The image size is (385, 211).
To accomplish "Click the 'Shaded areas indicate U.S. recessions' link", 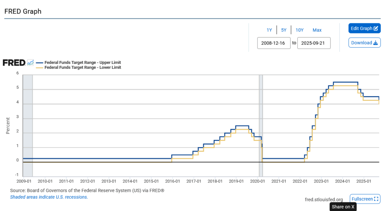I will [49, 197].
